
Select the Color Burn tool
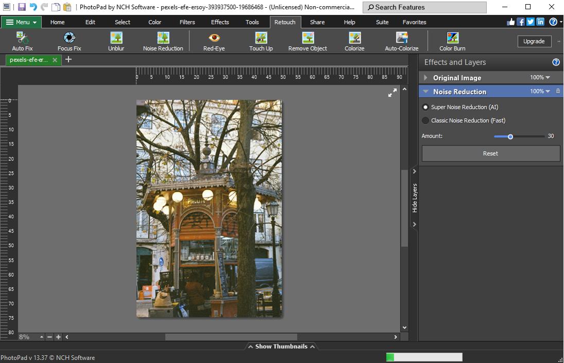click(451, 41)
